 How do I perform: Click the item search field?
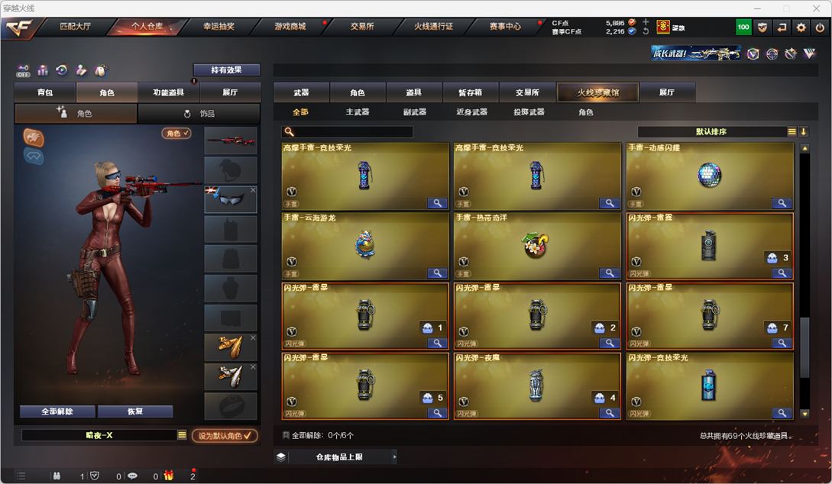click(348, 131)
